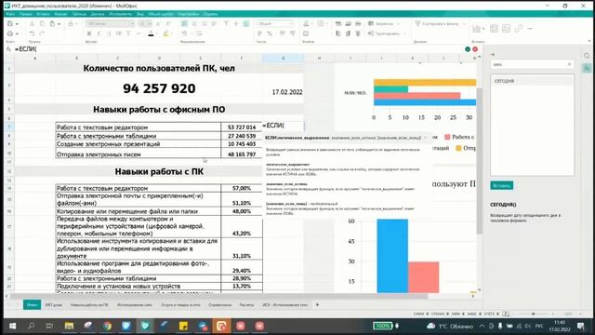Click the horizontal scrollbar of the sheet
595x335 pixels.
[219, 296]
